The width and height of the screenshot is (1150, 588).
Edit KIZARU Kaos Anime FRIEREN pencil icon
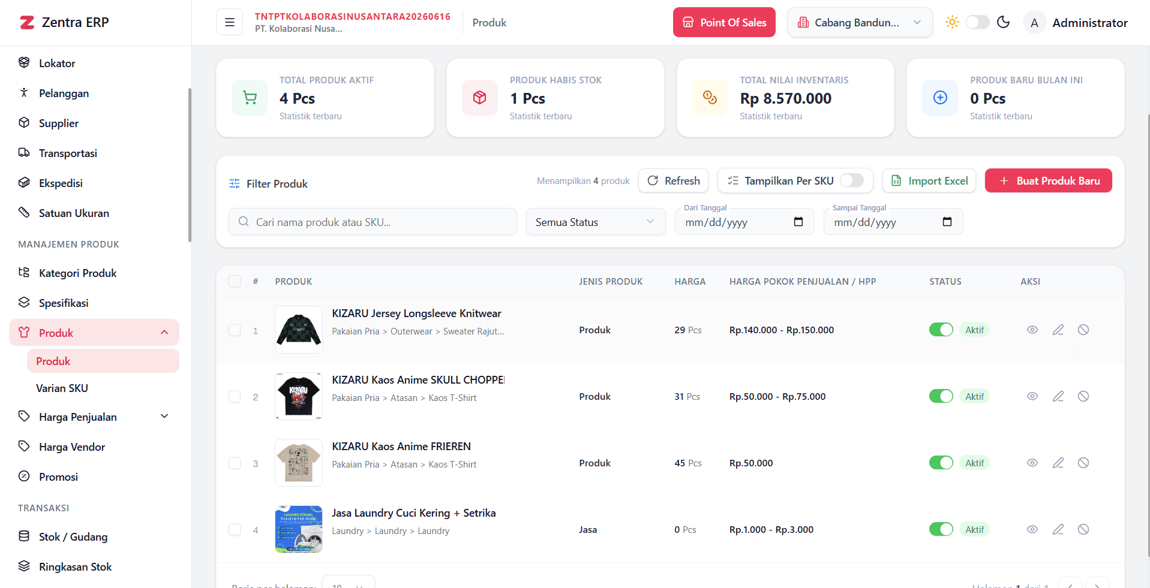1058,463
